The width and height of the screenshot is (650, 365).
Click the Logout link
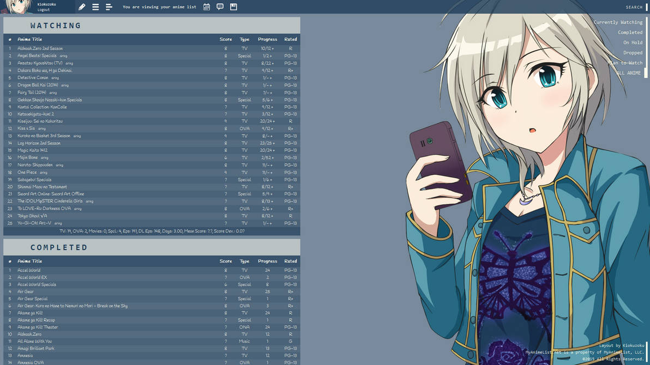point(44,9)
